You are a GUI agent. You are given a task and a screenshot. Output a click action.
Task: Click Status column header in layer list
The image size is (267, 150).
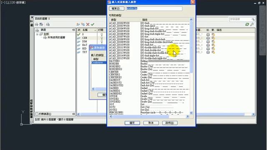point(79,30)
